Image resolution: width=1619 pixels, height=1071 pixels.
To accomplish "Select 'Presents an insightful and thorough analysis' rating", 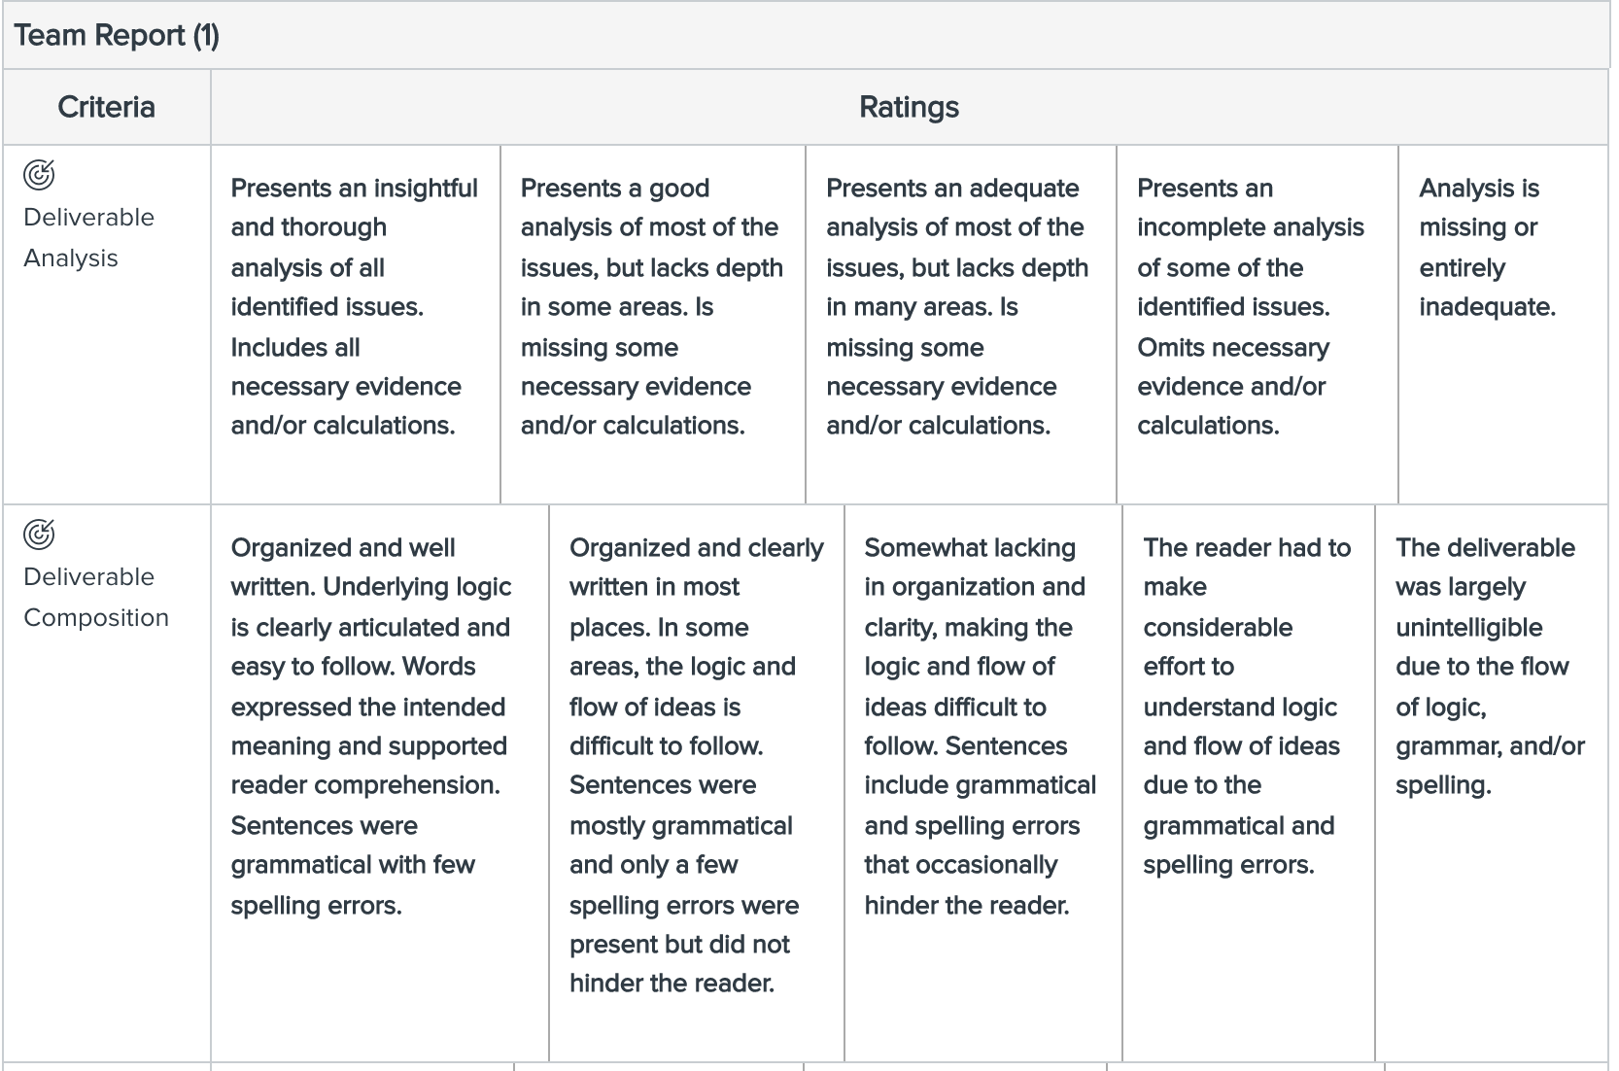I will (x=356, y=325).
